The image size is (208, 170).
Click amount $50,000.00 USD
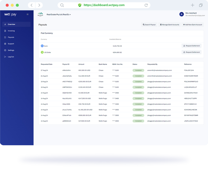(84, 70)
